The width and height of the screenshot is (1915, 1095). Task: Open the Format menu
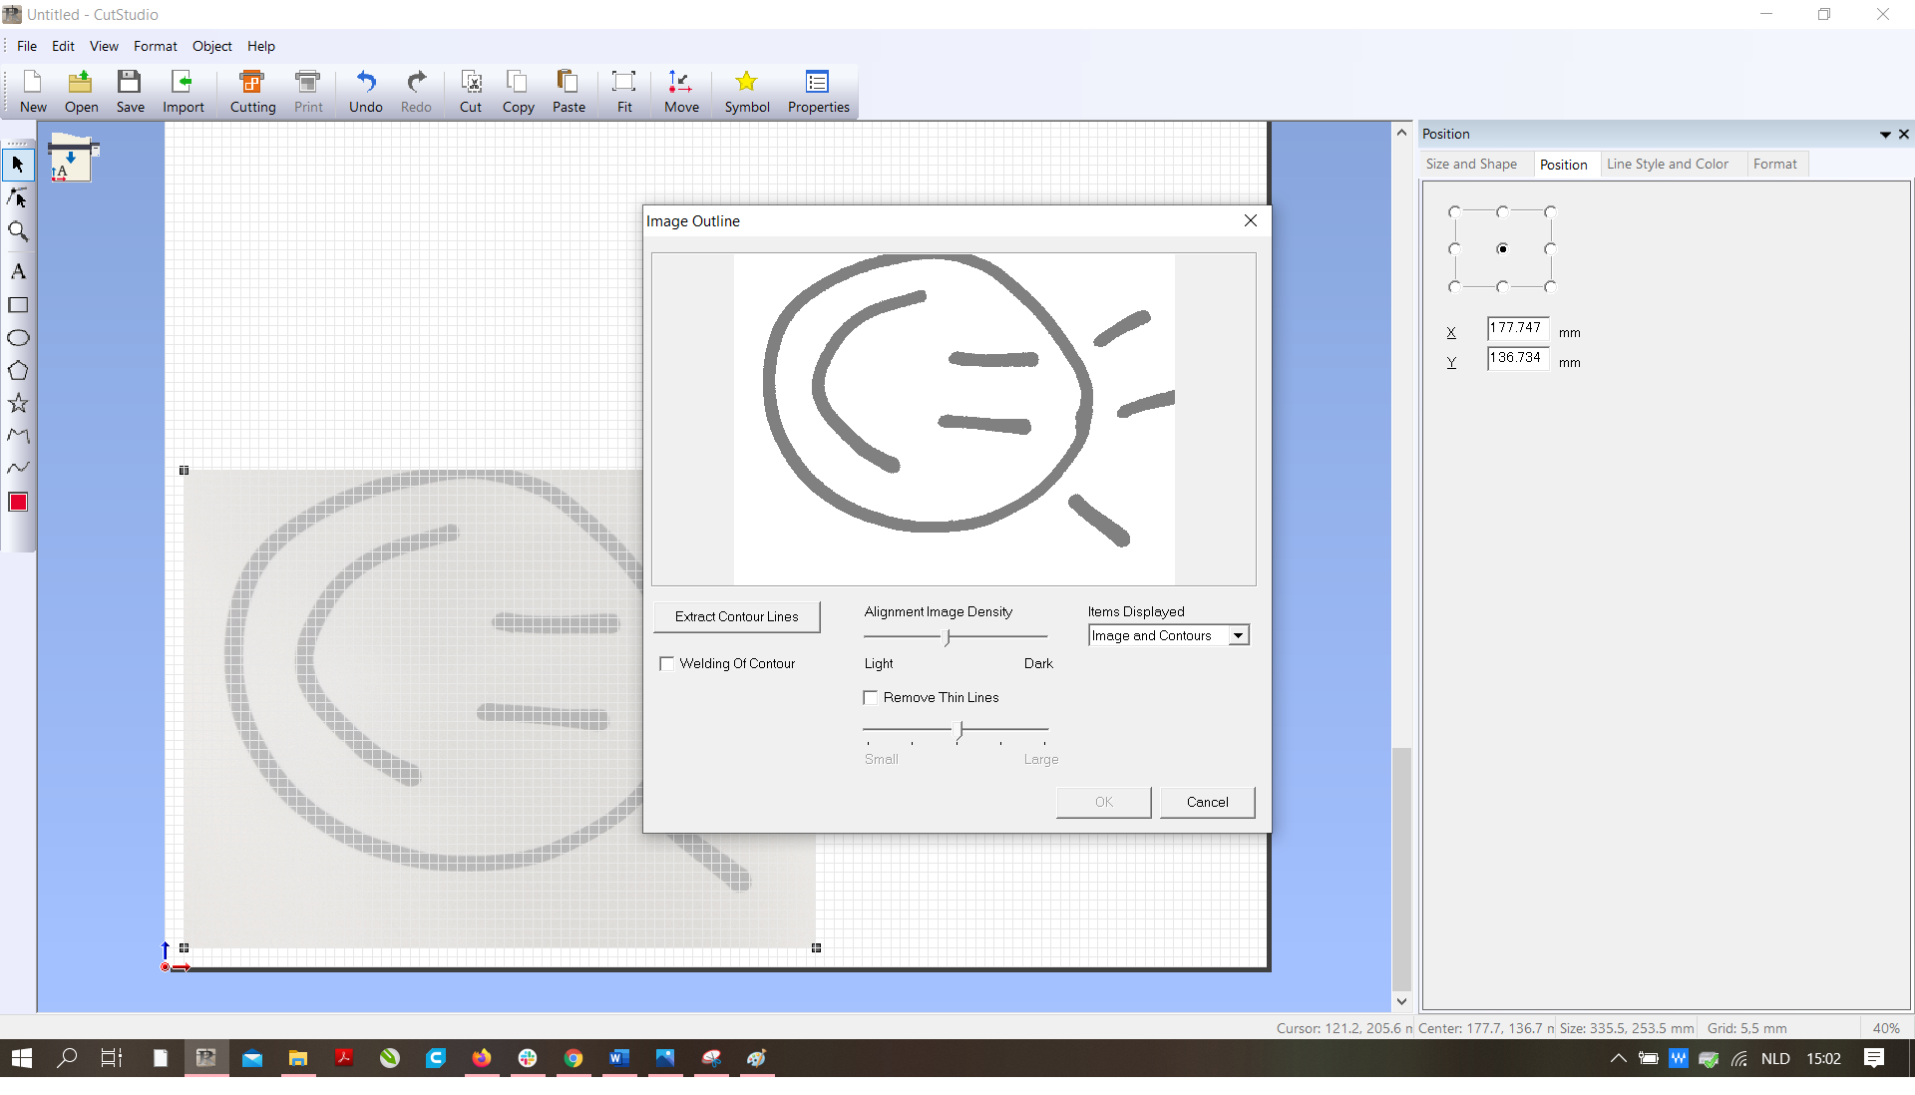(156, 47)
